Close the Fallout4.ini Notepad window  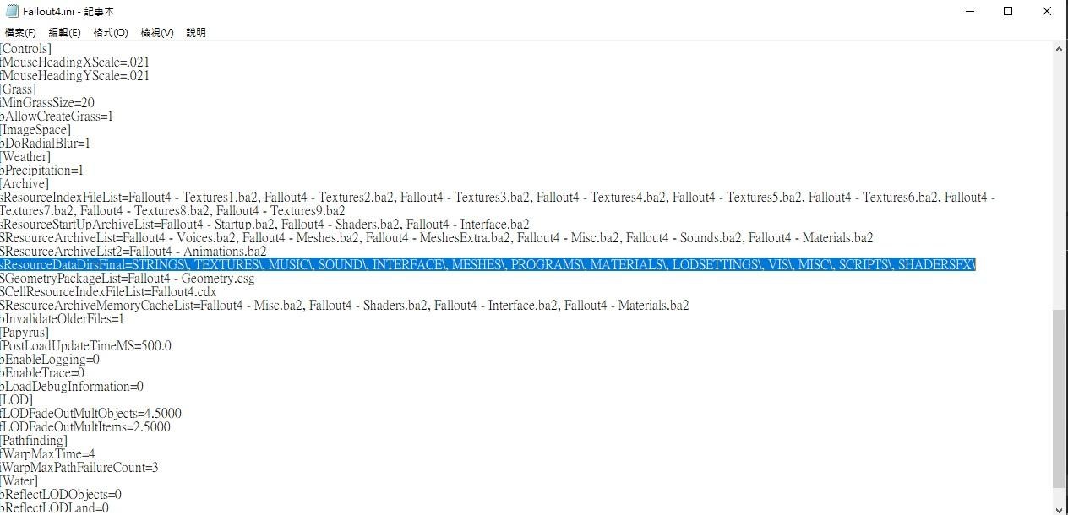1048,11
